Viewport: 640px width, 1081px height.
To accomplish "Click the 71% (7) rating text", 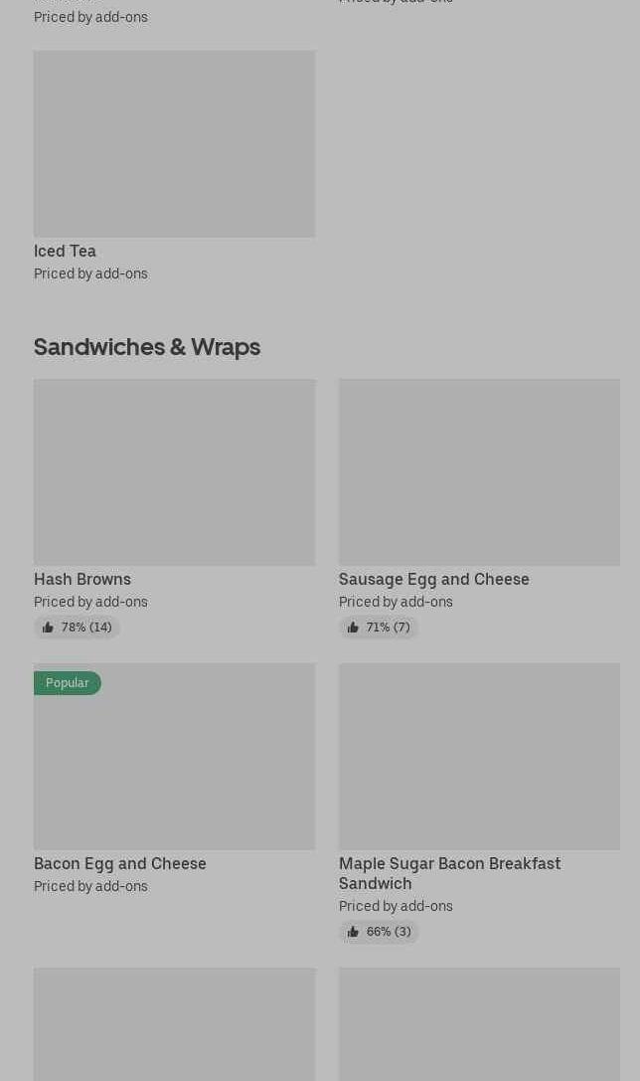I will point(388,628).
